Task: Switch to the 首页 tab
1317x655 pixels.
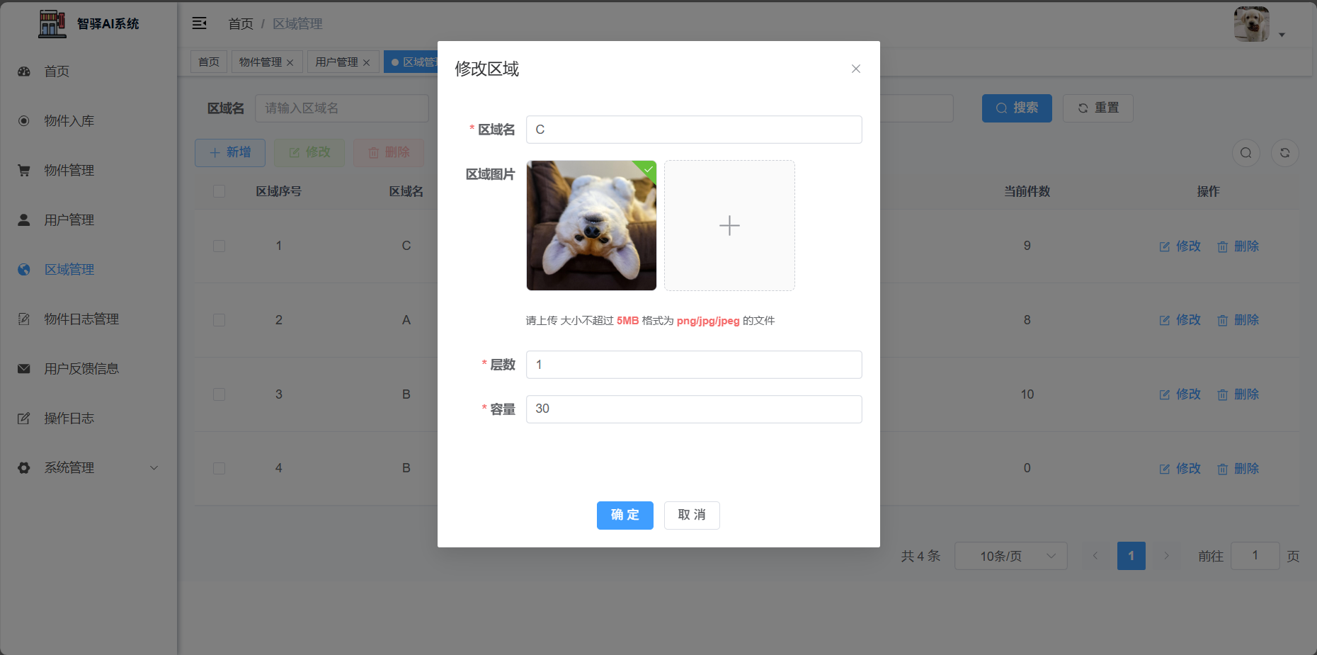Action: 209,62
